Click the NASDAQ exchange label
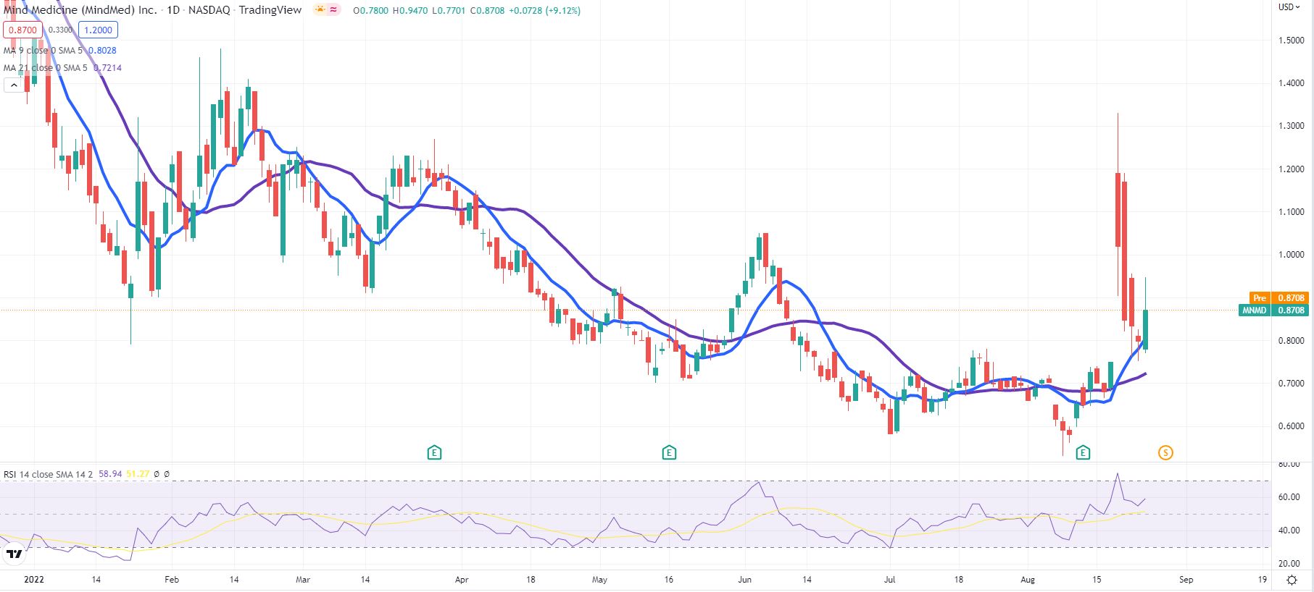Viewport: 1314px width, 592px height. point(209,10)
